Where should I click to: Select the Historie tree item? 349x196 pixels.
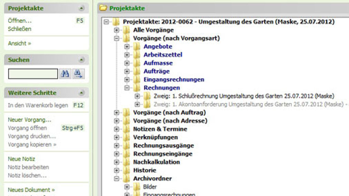coord(145,170)
